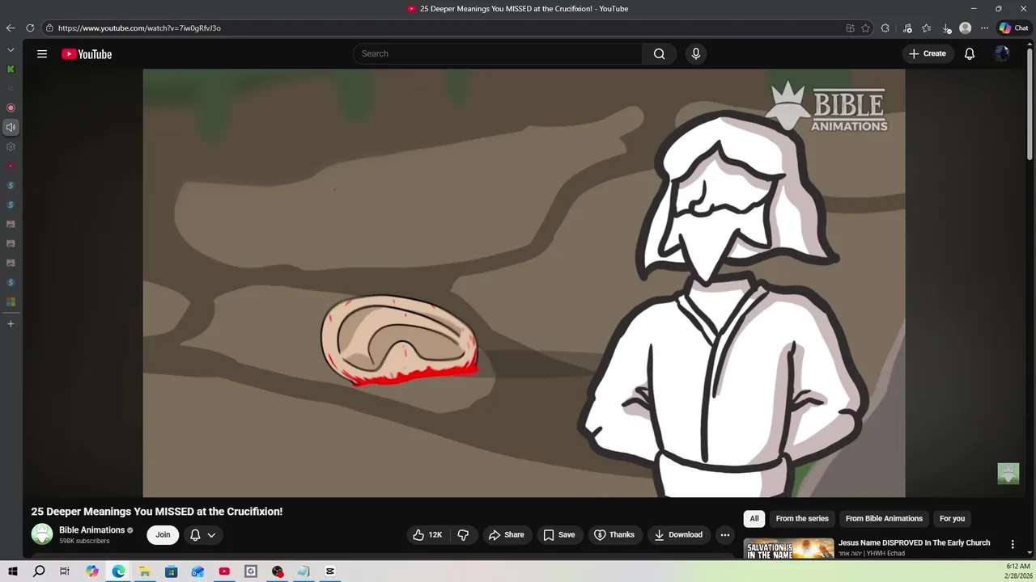
Task: Open Task View on the taskbar
Action: coord(65,571)
